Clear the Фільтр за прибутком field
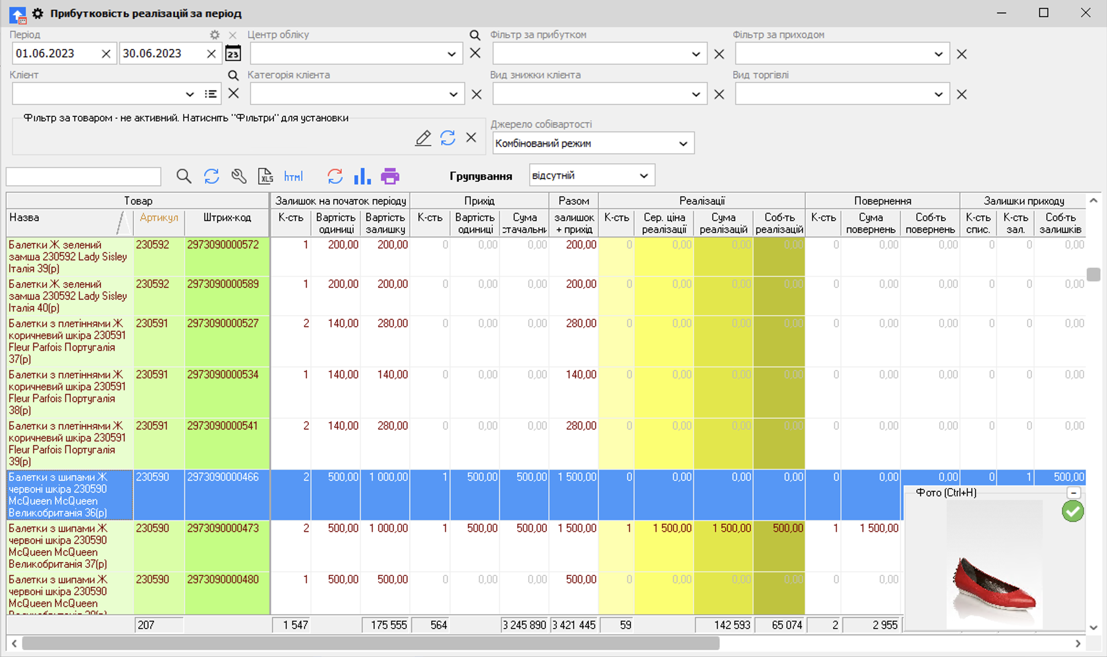The height and width of the screenshot is (657, 1107). (719, 54)
